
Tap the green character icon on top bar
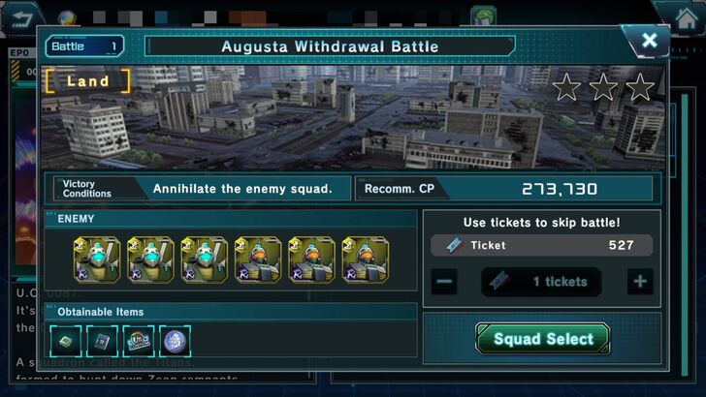483,16
